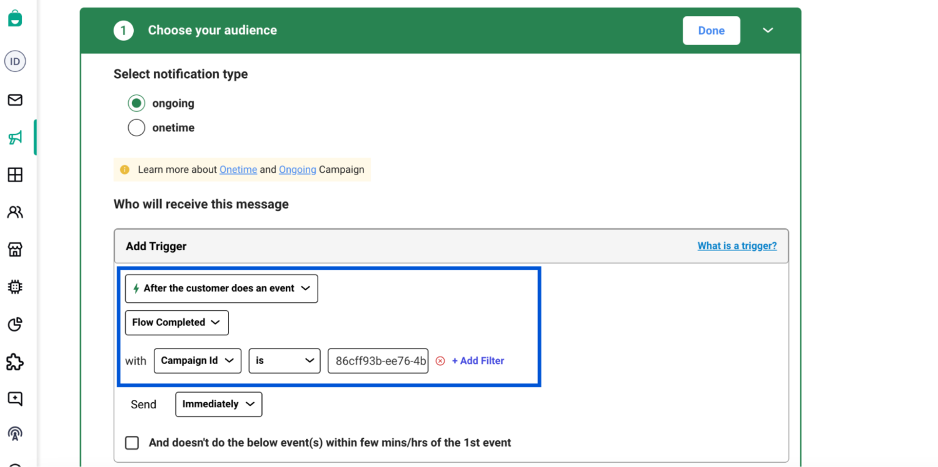Image resolution: width=938 pixels, height=467 pixels.
Task: Select the megaphone campaigns icon in sidebar
Action: pos(15,137)
